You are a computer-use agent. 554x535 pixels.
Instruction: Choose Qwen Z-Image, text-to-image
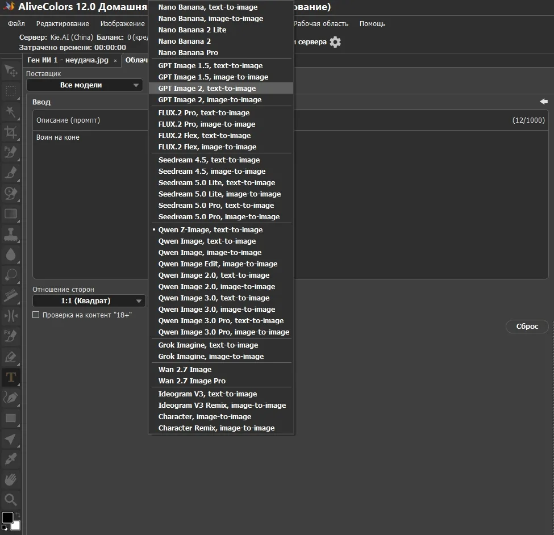click(221, 230)
